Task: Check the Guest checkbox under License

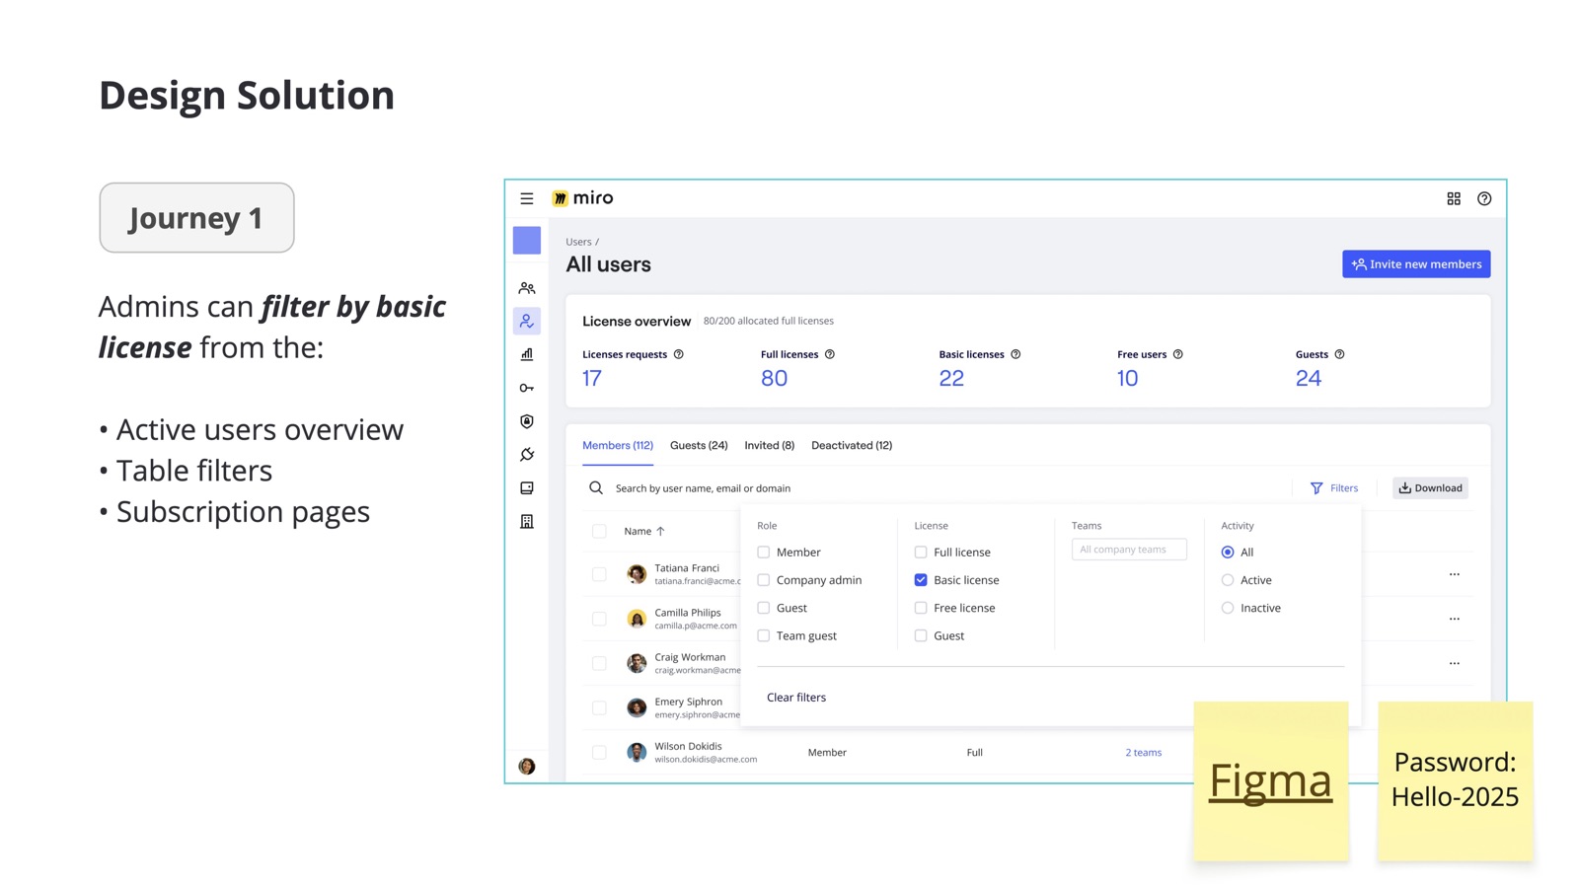Action: tap(921, 635)
